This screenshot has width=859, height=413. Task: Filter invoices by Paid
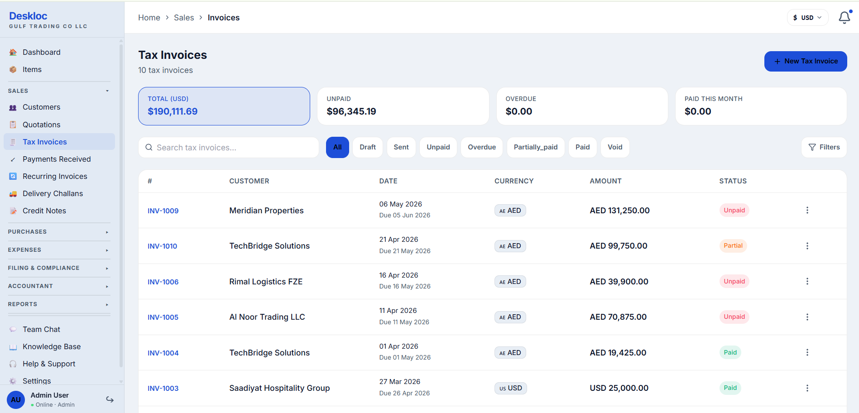[x=583, y=147]
